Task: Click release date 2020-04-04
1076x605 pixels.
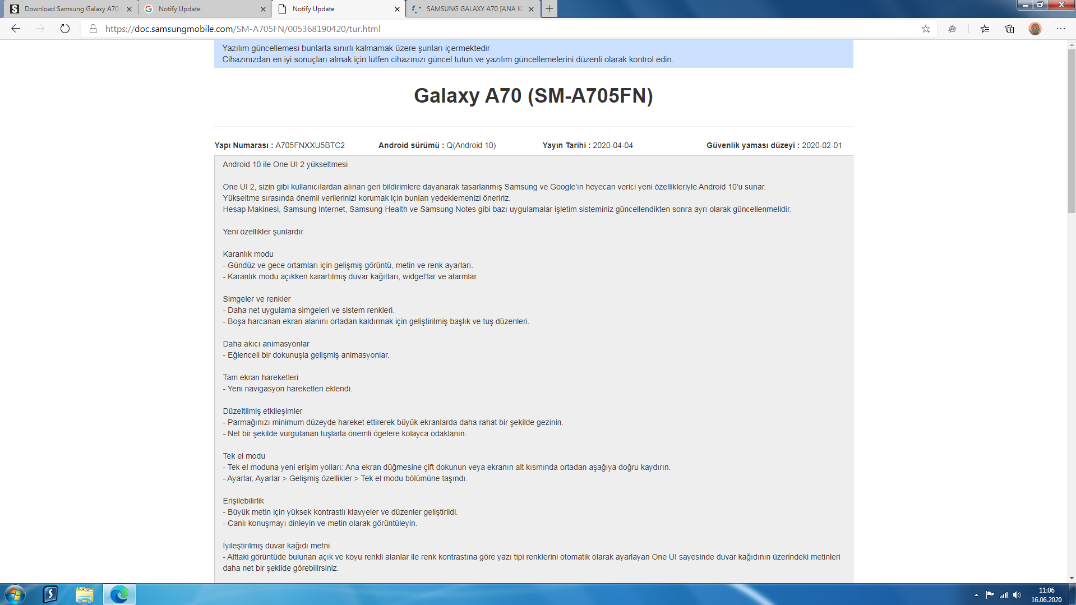Action: tap(613, 145)
